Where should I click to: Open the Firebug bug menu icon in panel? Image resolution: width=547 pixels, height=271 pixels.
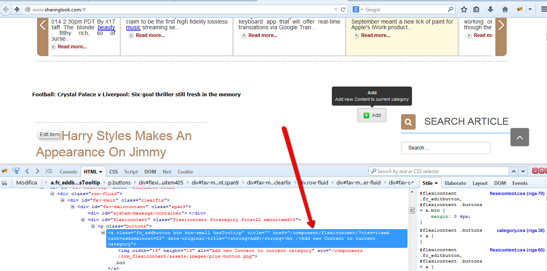4,171
